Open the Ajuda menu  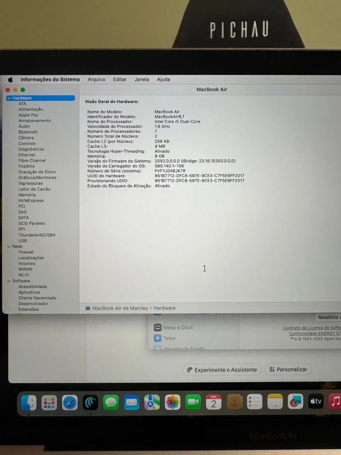tap(164, 79)
